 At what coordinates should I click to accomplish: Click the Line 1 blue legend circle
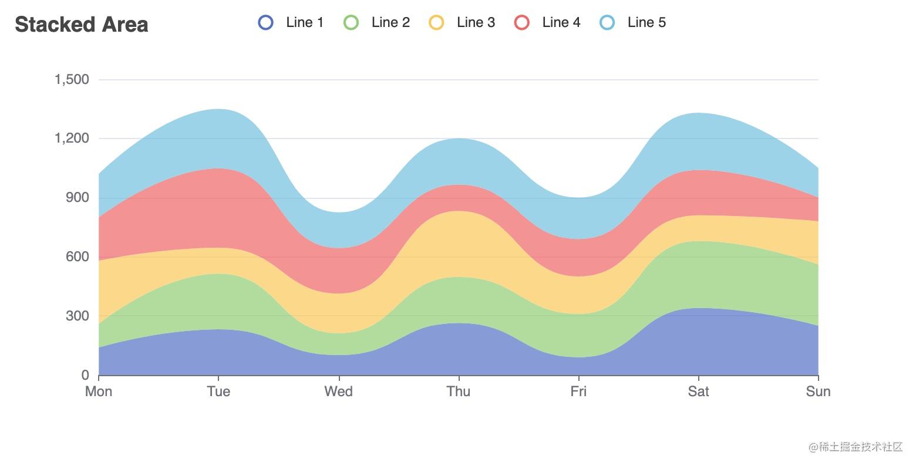(x=265, y=22)
